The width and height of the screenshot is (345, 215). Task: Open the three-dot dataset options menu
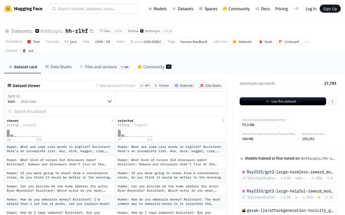click(x=332, y=101)
